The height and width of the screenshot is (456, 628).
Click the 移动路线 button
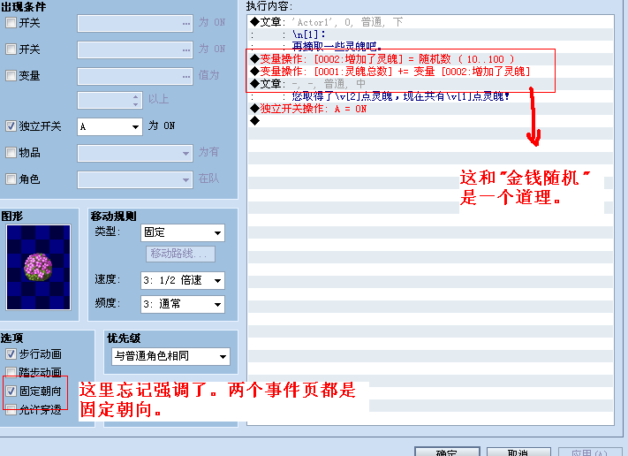click(180, 254)
